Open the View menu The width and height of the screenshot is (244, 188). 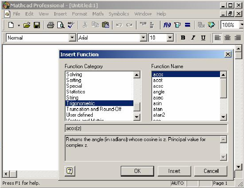[x=44, y=14]
